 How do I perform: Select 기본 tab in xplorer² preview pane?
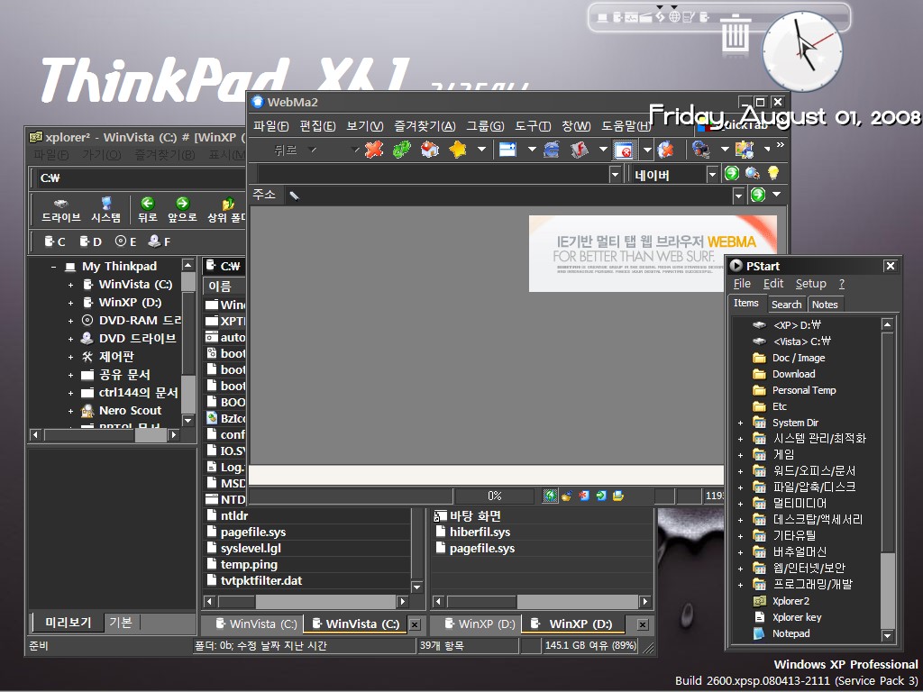pos(121,622)
